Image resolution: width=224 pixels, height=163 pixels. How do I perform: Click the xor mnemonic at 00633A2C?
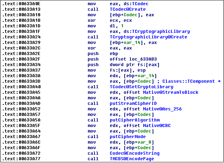coord(91,48)
